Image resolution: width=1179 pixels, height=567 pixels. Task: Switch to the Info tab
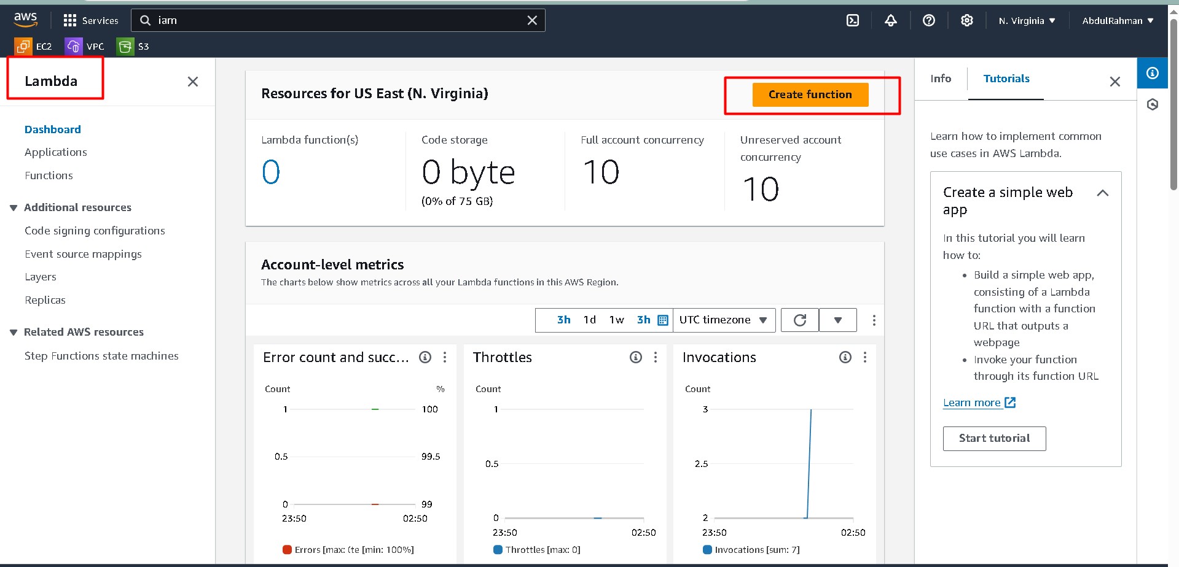[941, 79]
